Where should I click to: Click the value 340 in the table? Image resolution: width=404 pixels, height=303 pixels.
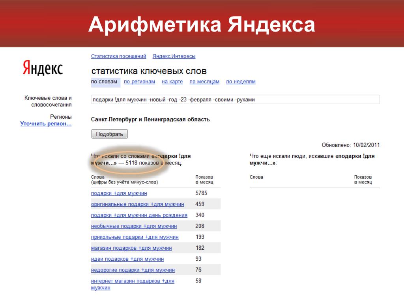[200, 215]
